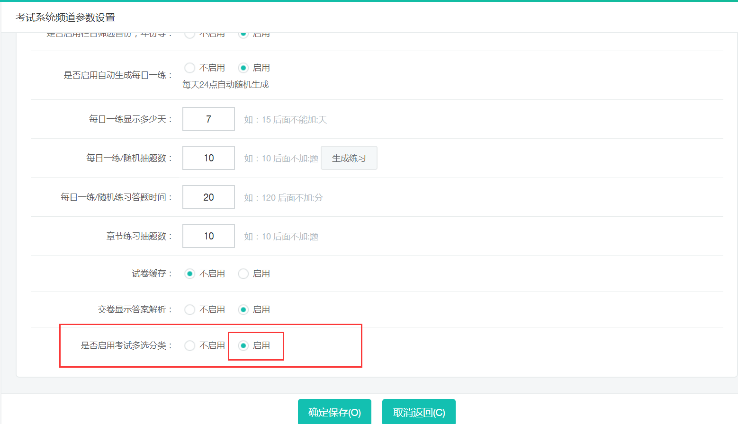Disable automatic daily practice generation (自动生成每日一练)
This screenshot has width=738, height=424.
(190, 68)
